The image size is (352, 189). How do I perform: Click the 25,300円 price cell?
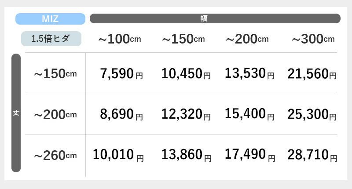[x=312, y=114]
